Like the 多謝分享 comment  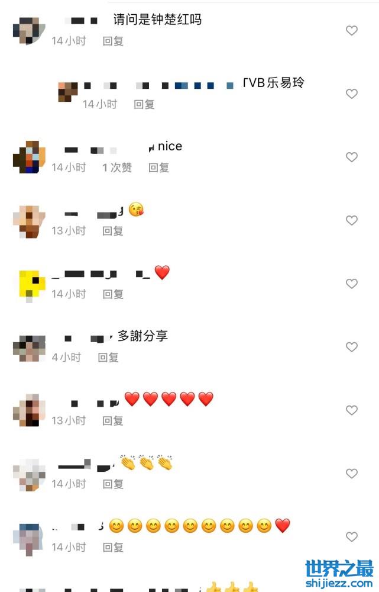[x=351, y=347]
